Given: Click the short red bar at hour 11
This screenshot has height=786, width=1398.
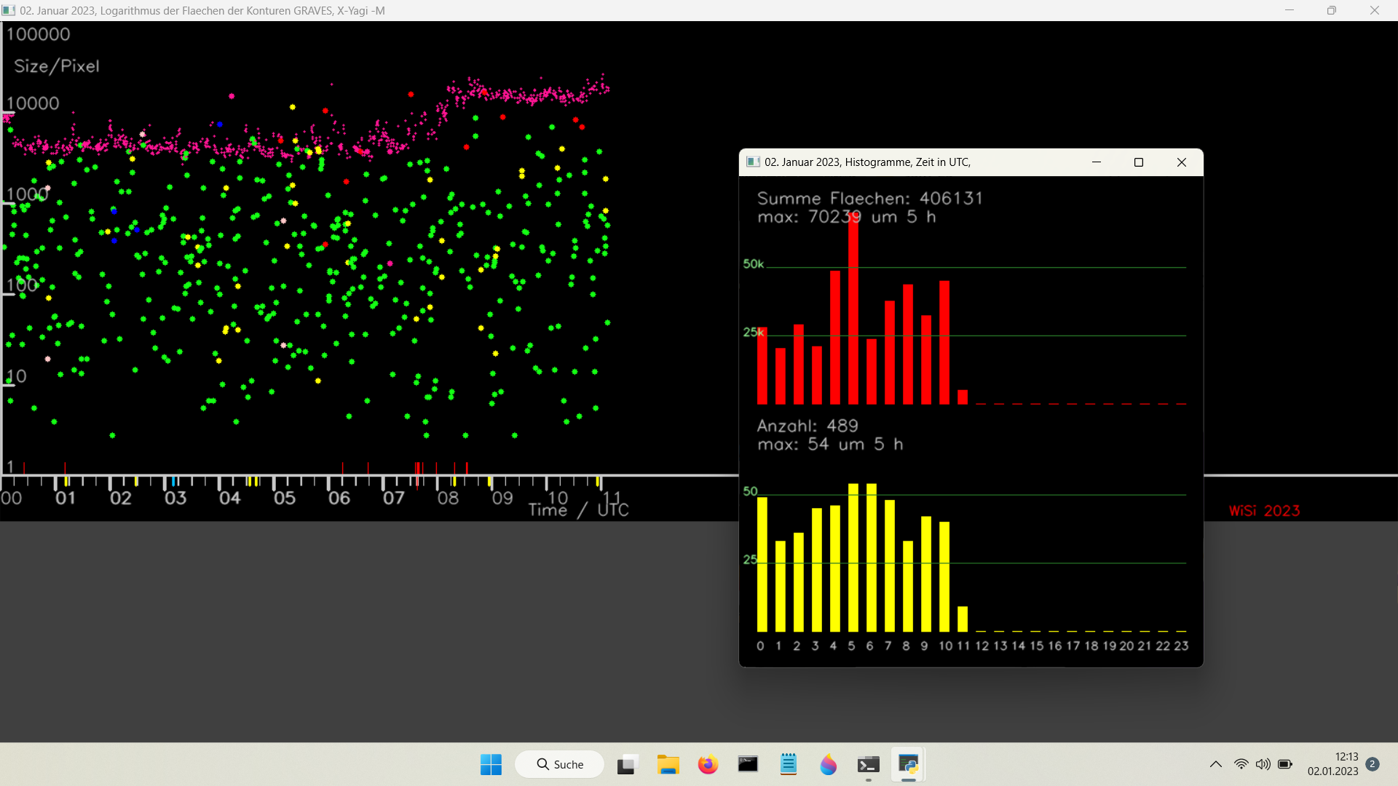Looking at the screenshot, I should tap(963, 397).
